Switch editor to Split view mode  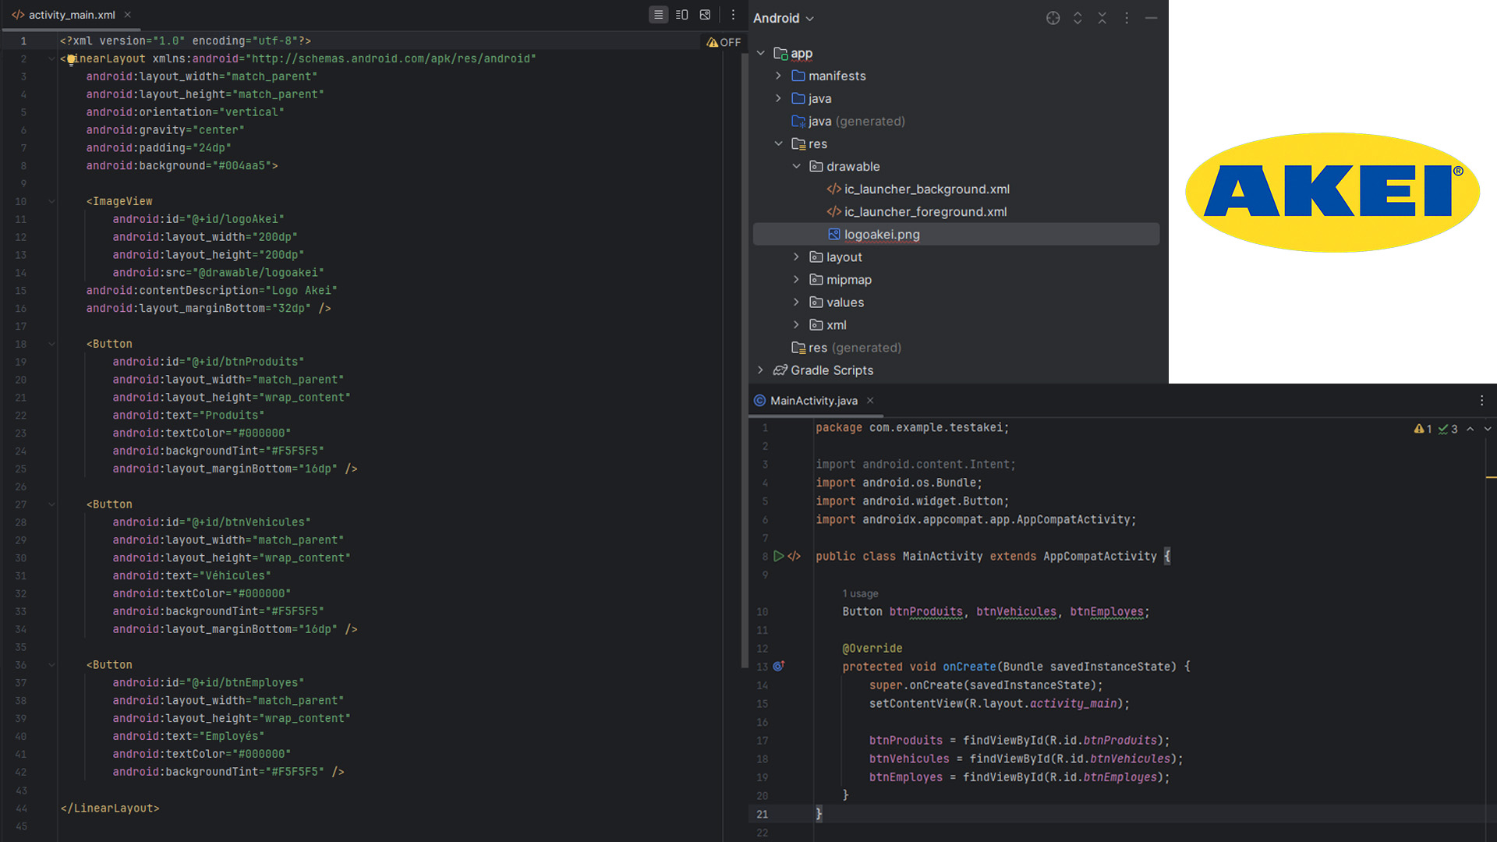click(681, 15)
